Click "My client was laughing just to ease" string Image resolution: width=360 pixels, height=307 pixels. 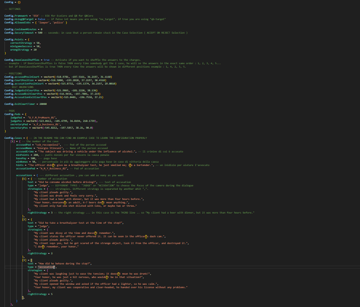click(x=92, y=274)
